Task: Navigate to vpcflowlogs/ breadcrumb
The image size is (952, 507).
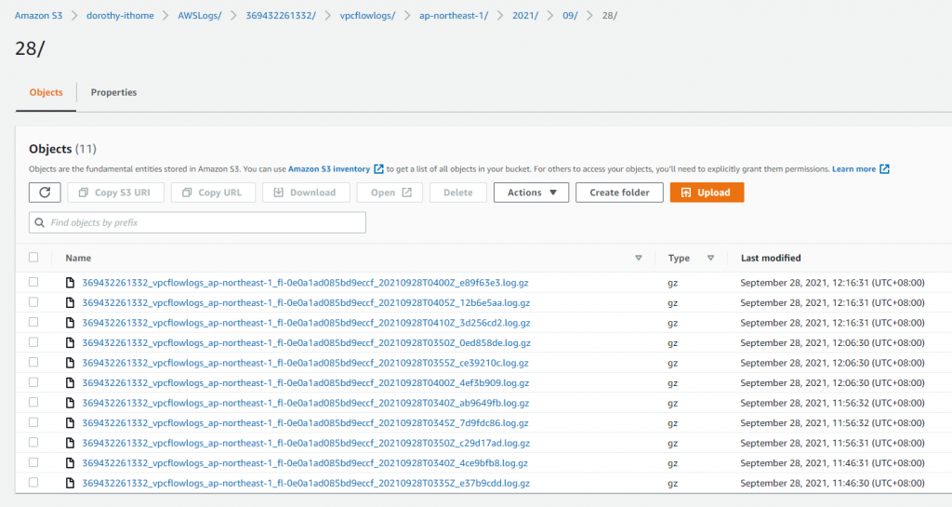Action: [x=367, y=16]
